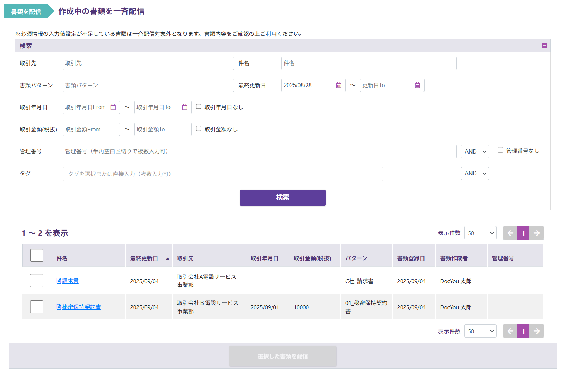Click the document icon beside 秘密保持契約書

point(59,307)
